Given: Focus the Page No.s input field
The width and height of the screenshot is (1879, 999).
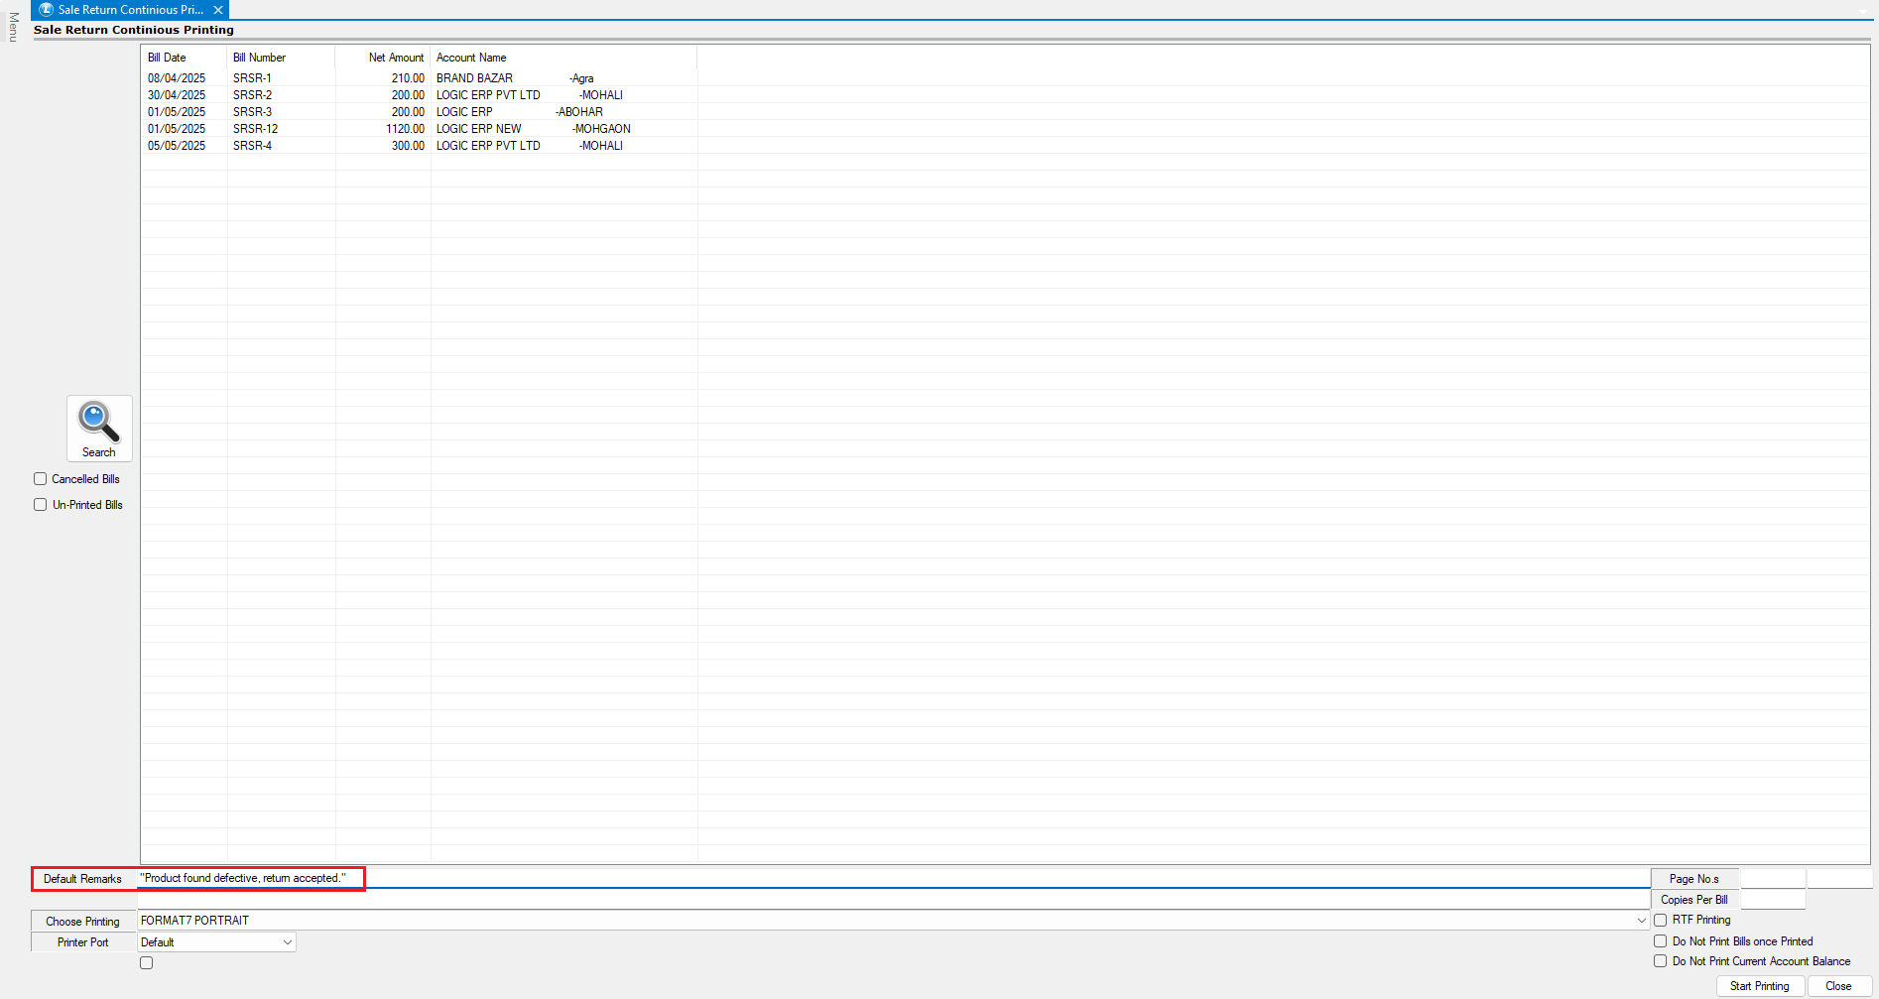Looking at the screenshot, I should click(1773, 879).
